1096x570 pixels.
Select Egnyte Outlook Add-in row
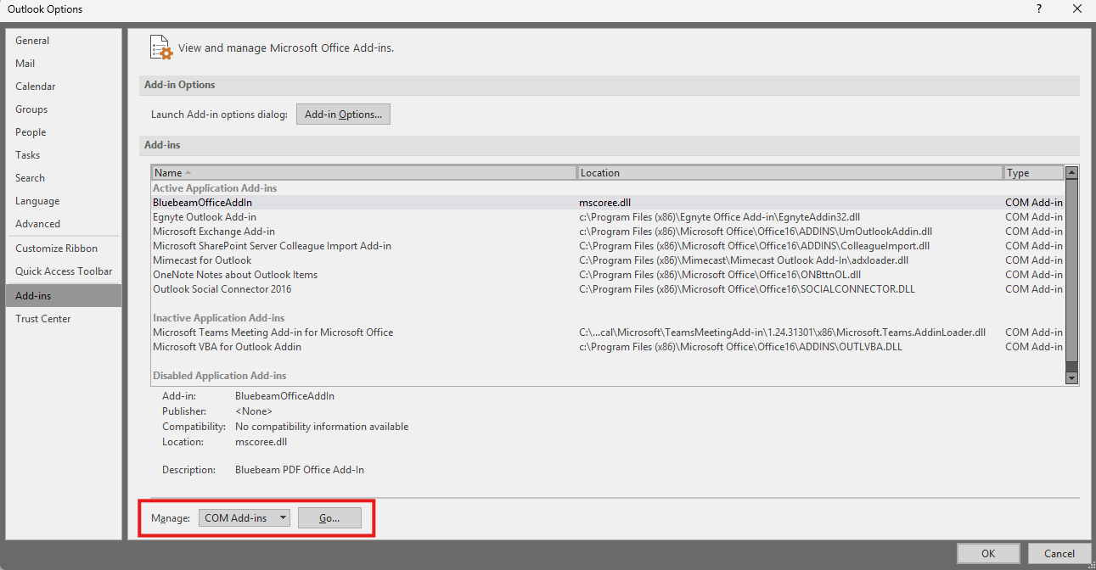pyautogui.click(x=607, y=217)
